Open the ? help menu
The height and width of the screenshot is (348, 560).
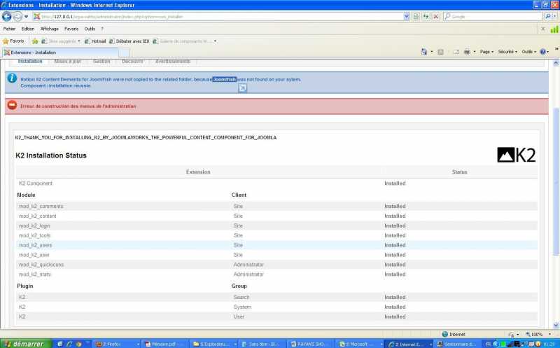102,29
